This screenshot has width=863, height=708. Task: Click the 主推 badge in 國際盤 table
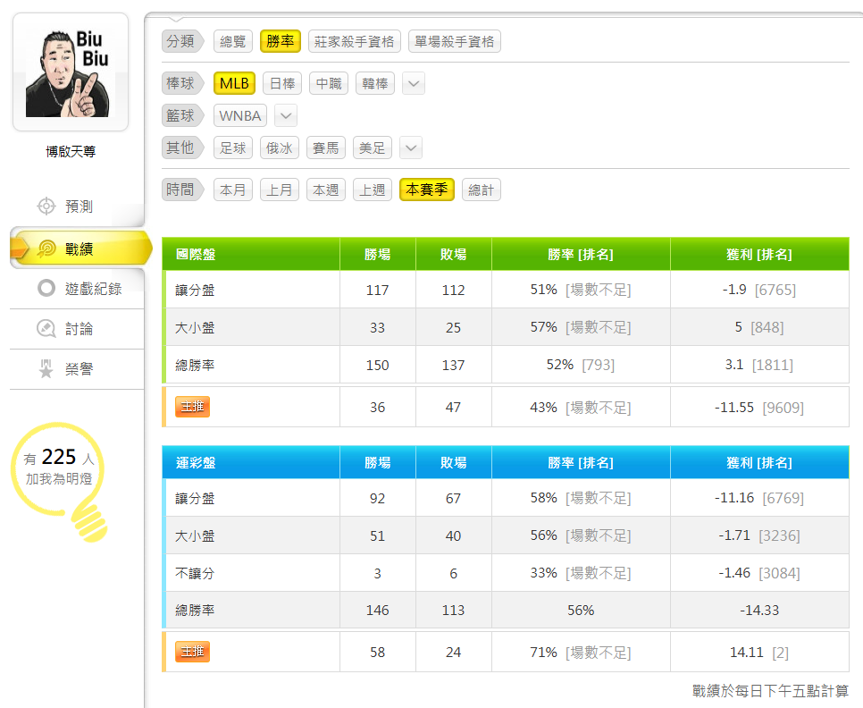(192, 407)
